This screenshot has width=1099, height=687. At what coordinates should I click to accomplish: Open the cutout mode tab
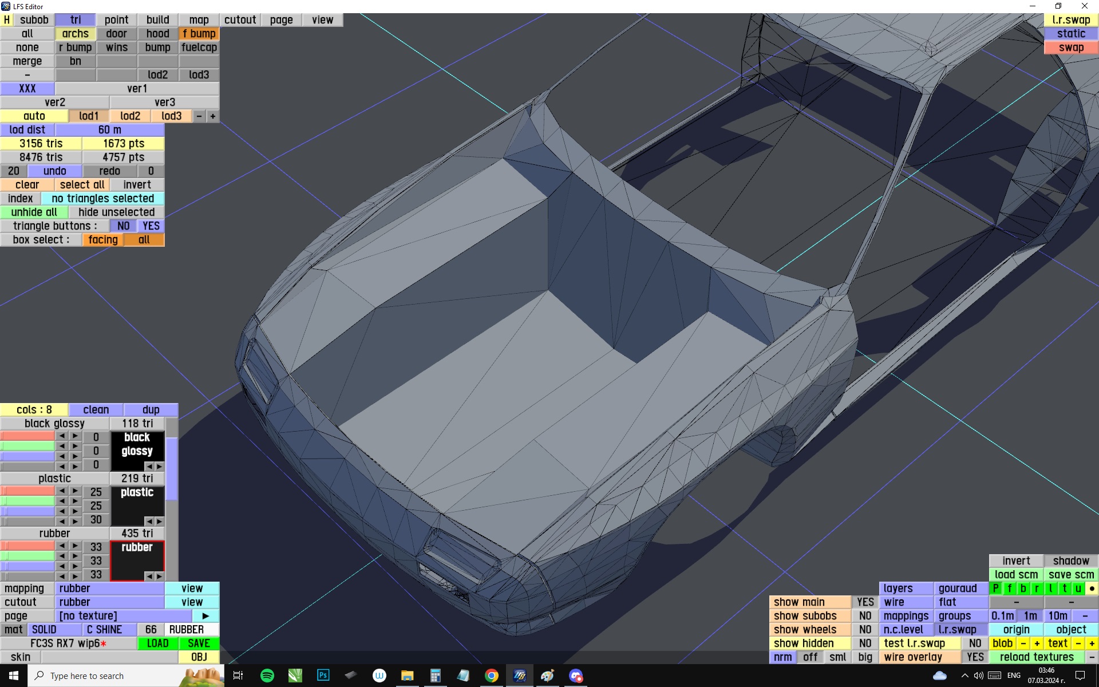click(240, 20)
